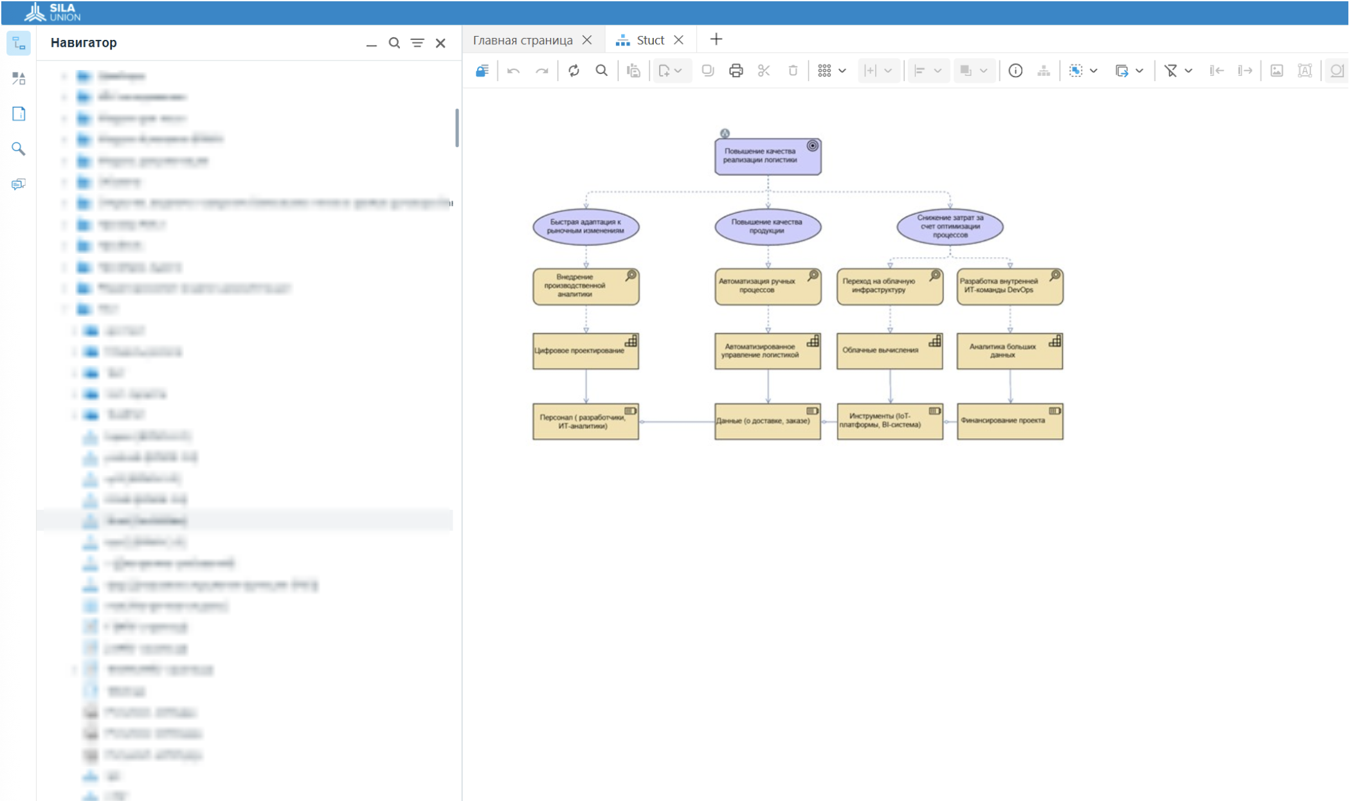Open the grid layout dropdown arrow

point(842,71)
